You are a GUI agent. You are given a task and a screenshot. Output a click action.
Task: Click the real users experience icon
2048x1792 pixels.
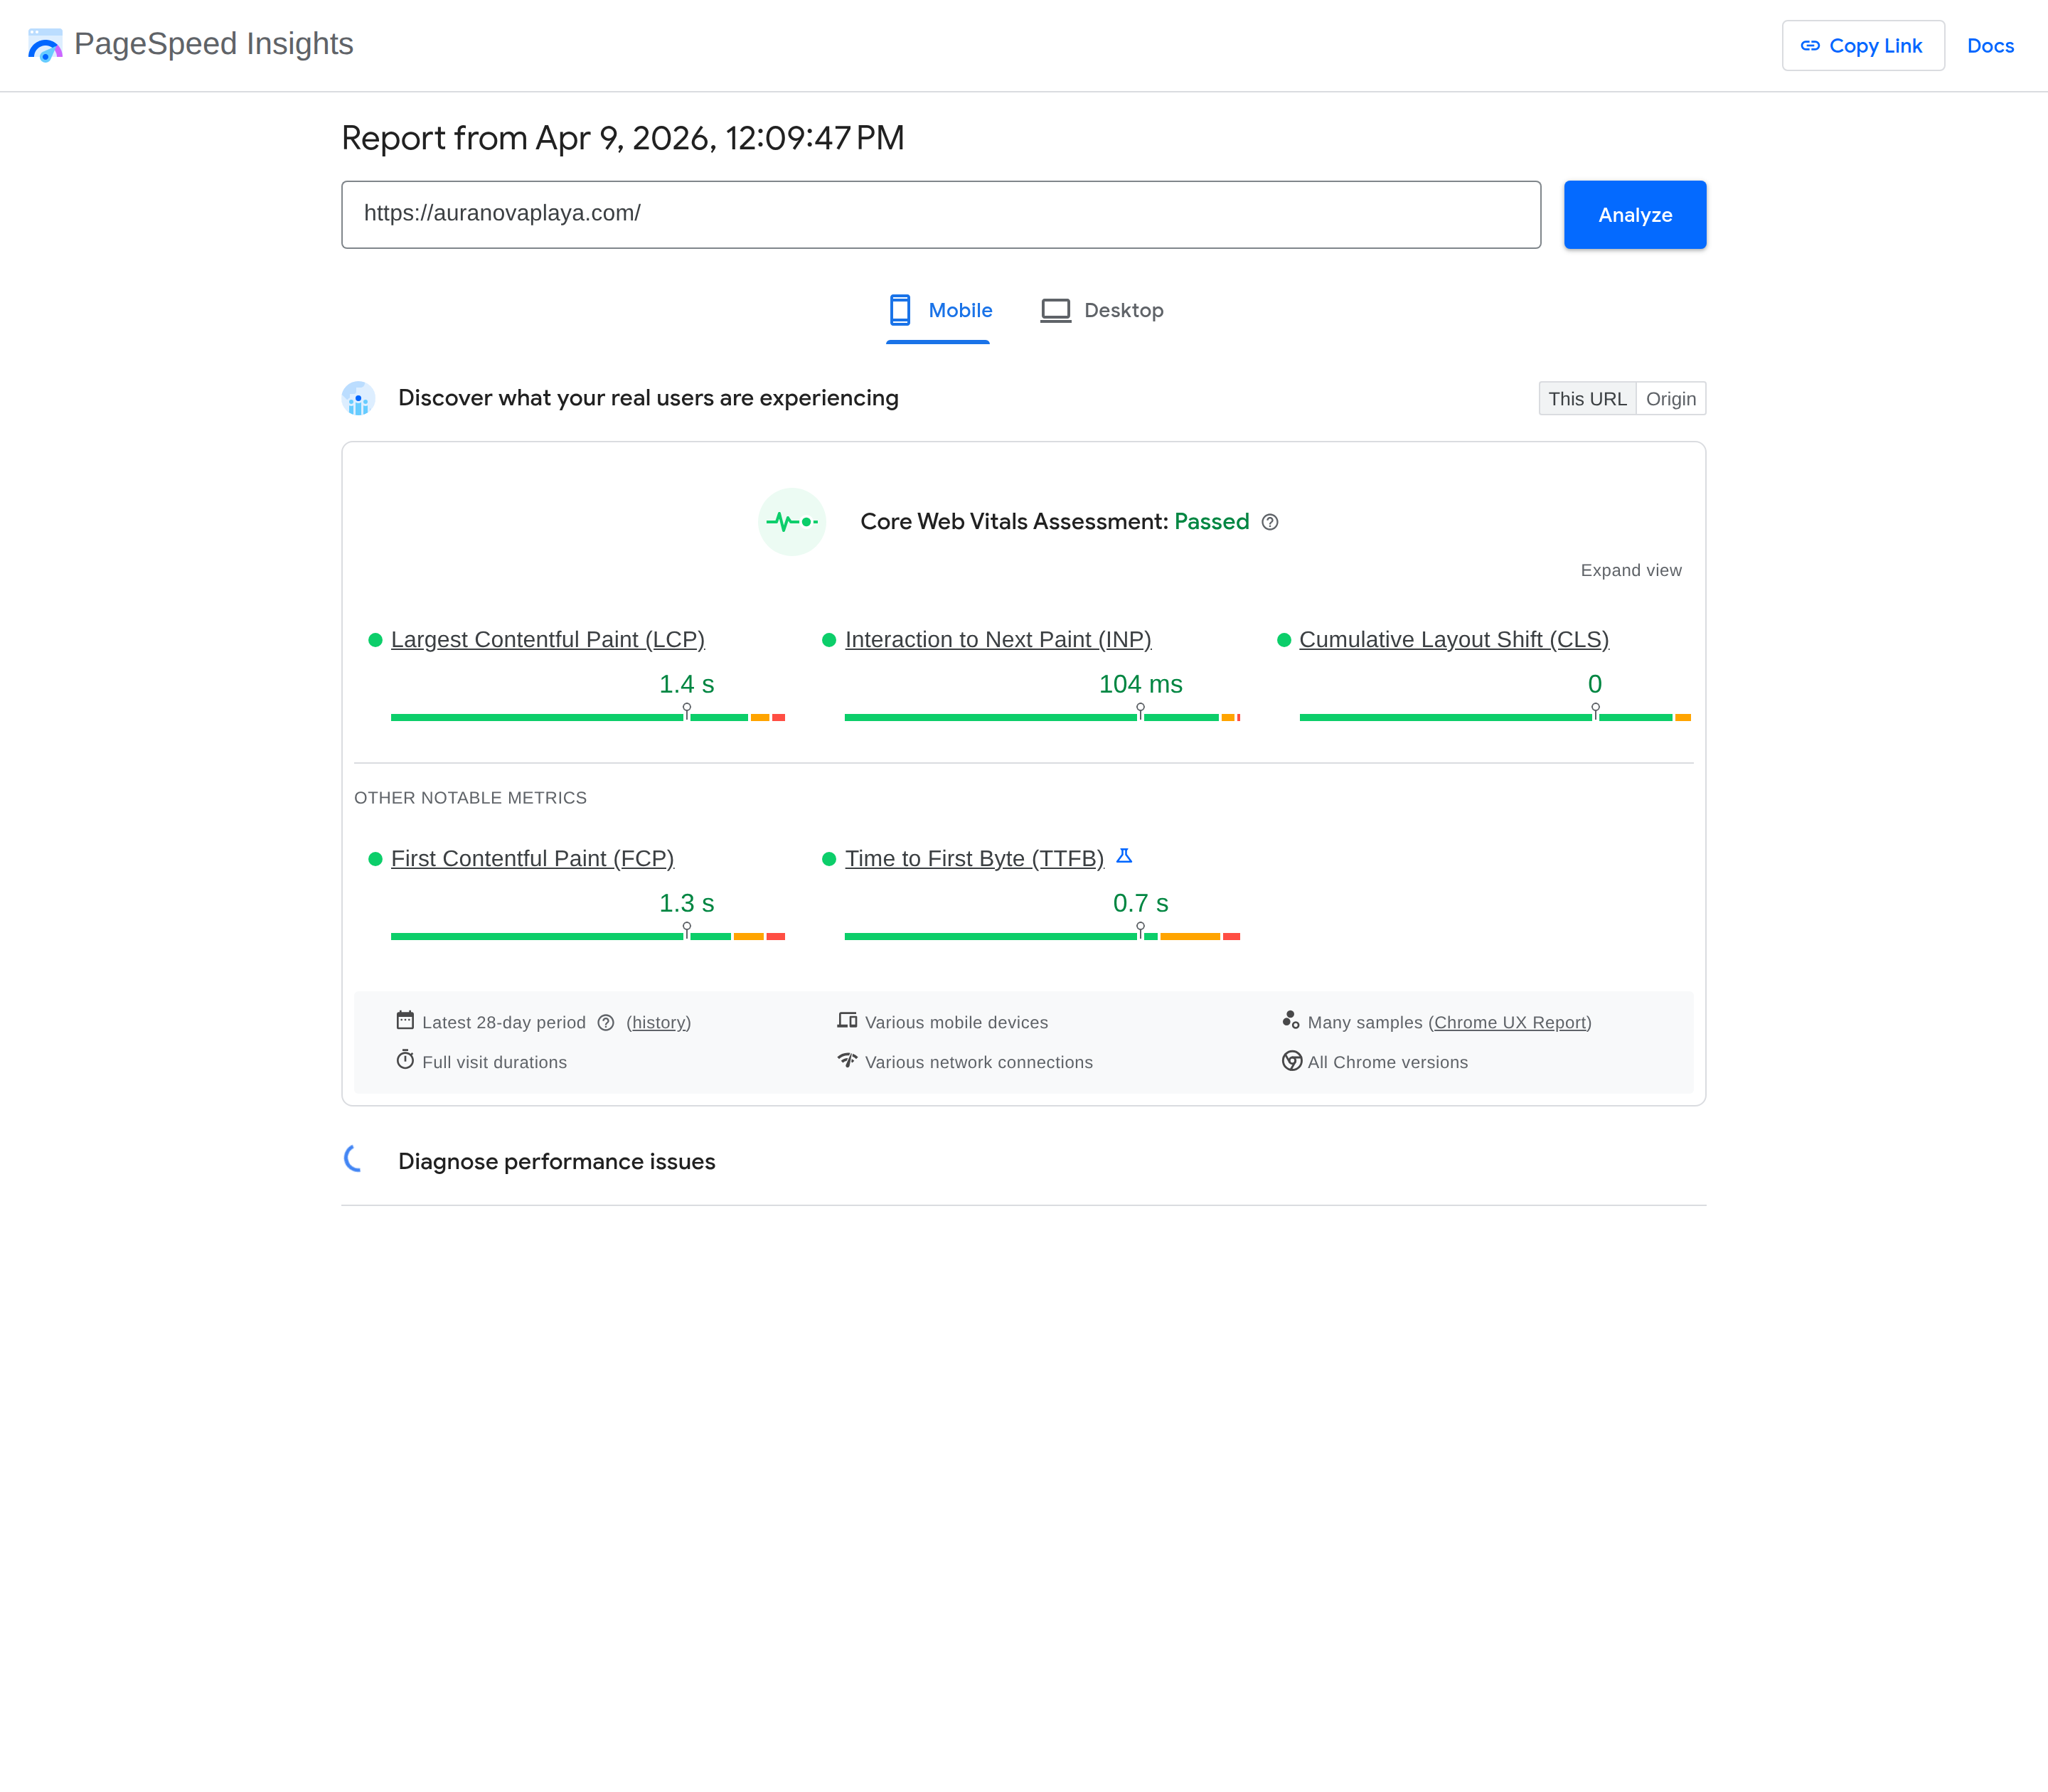coord(358,398)
